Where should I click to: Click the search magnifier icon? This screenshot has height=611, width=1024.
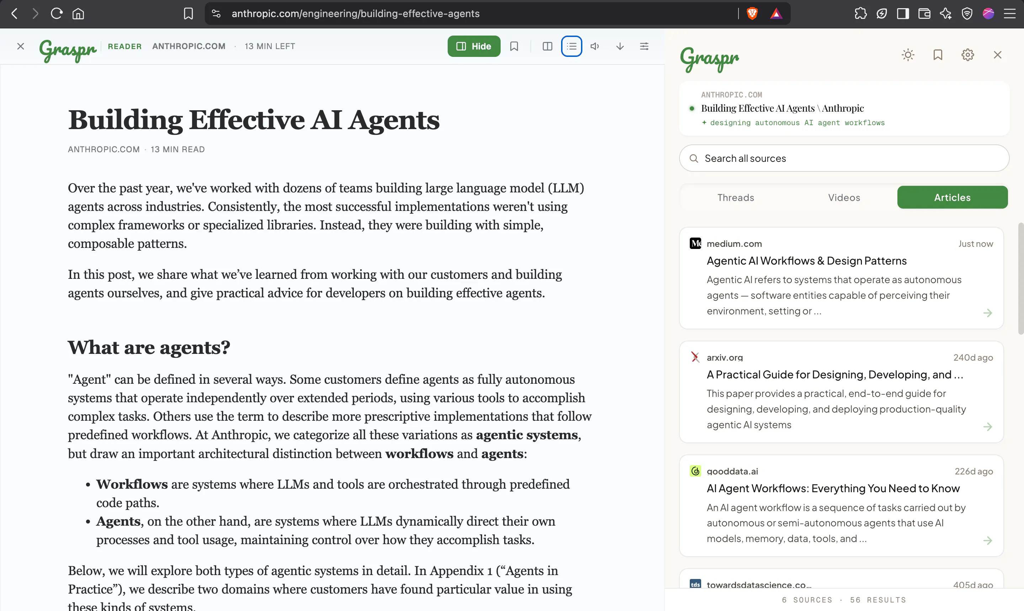[x=694, y=159]
